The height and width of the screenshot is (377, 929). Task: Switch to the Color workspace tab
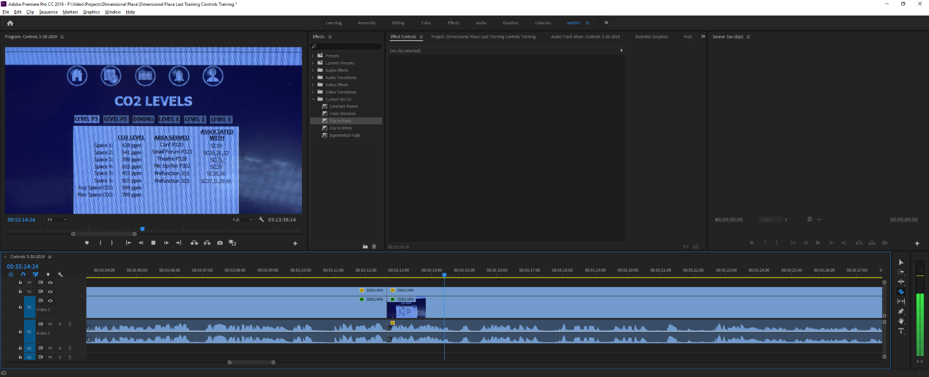click(x=426, y=23)
